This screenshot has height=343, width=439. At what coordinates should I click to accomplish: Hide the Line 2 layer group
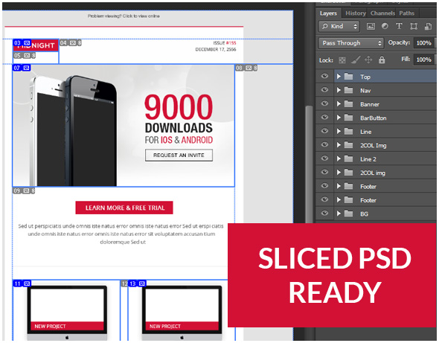[324, 158]
